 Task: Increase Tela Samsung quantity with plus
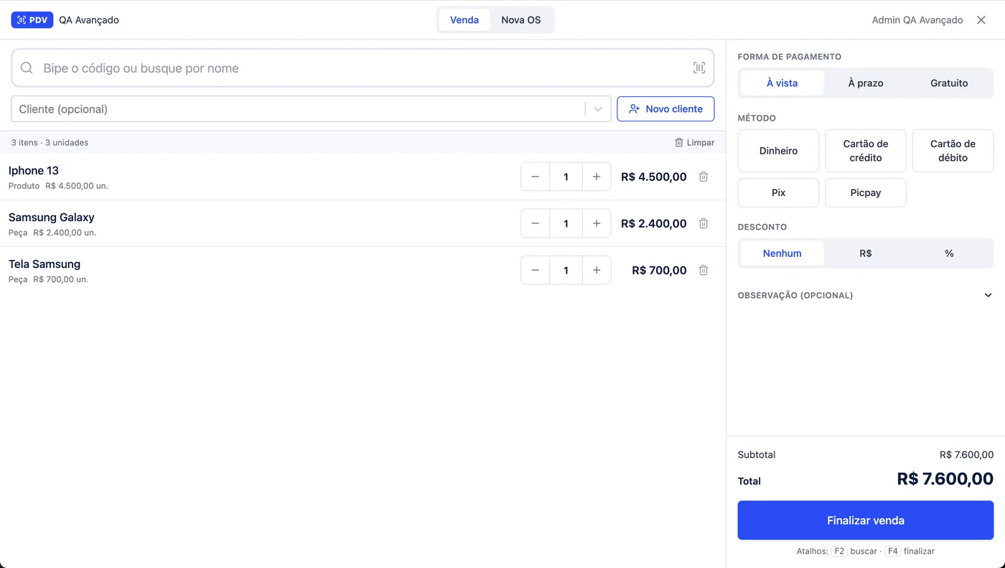597,270
